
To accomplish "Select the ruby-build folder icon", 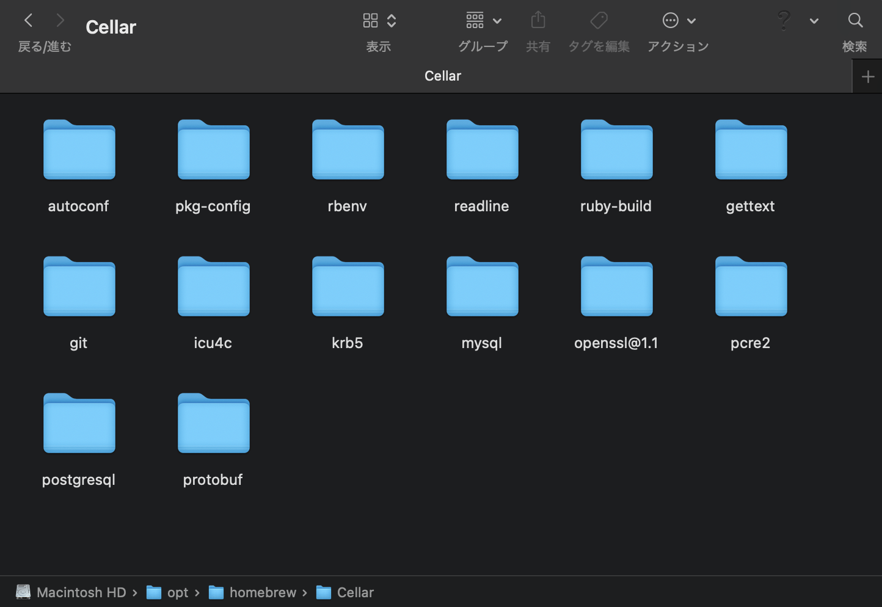I will click(x=617, y=150).
